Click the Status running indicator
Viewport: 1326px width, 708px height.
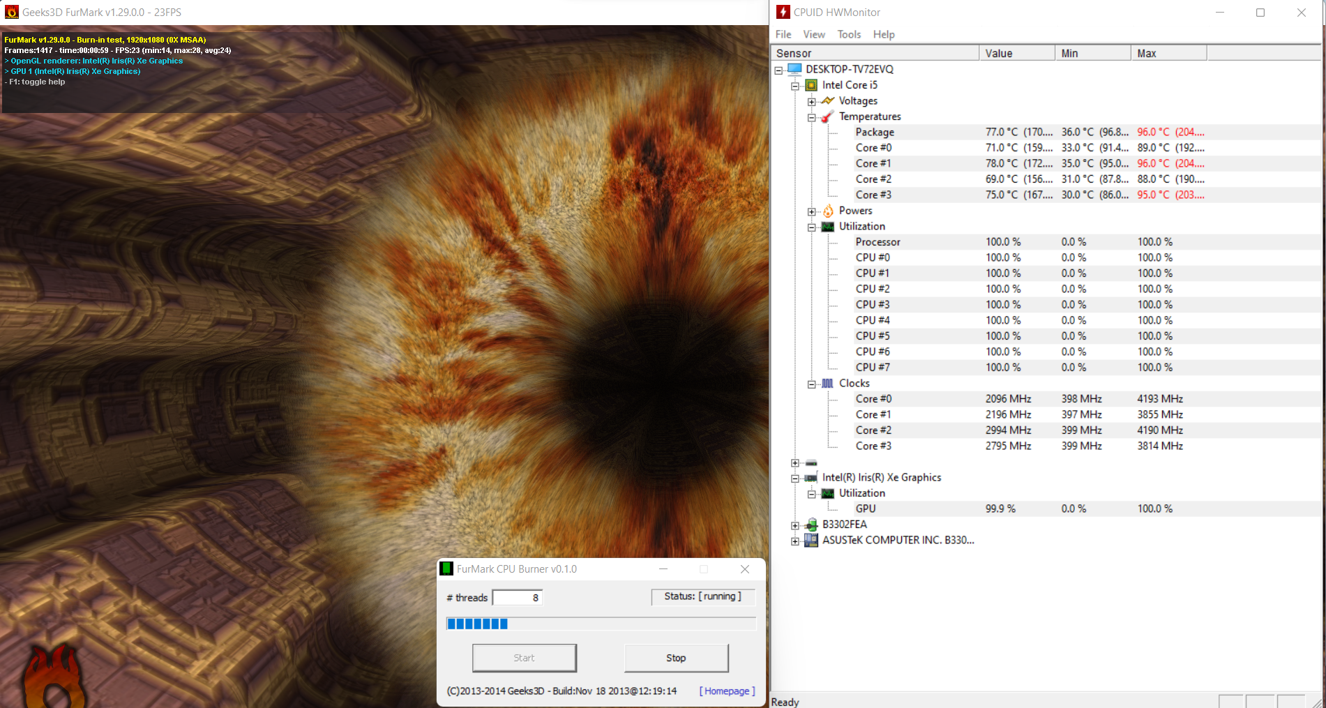pyautogui.click(x=703, y=596)
